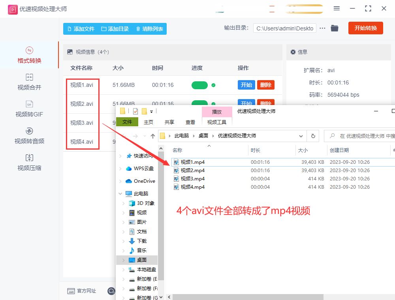Open the 共享 ribbon tab in Explorer

coord(169,122)
